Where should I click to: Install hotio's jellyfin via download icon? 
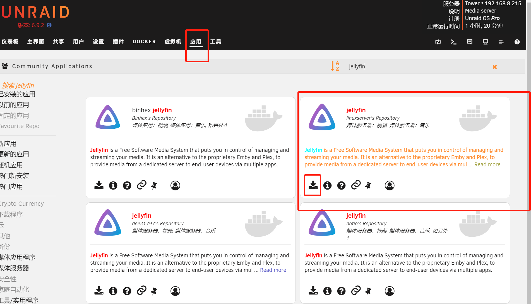click(x=313, y=291)
